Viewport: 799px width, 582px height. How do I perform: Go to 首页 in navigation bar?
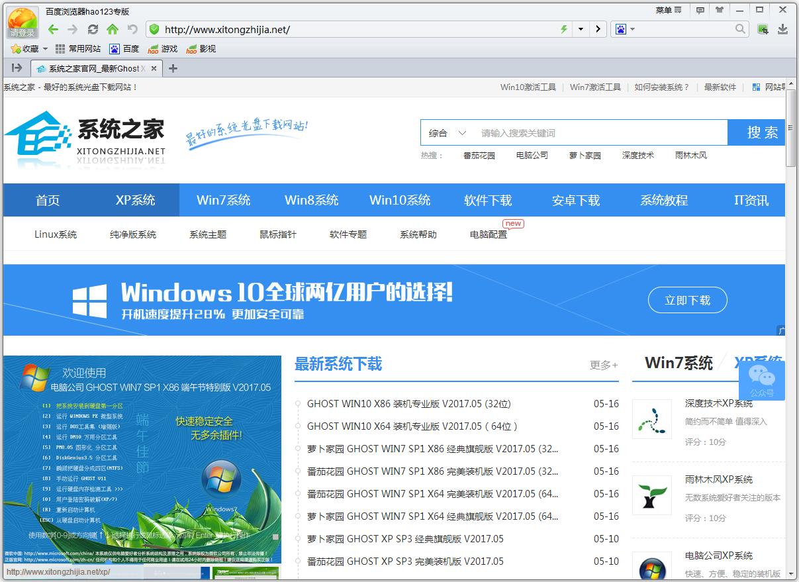click(x=48, y=200)
